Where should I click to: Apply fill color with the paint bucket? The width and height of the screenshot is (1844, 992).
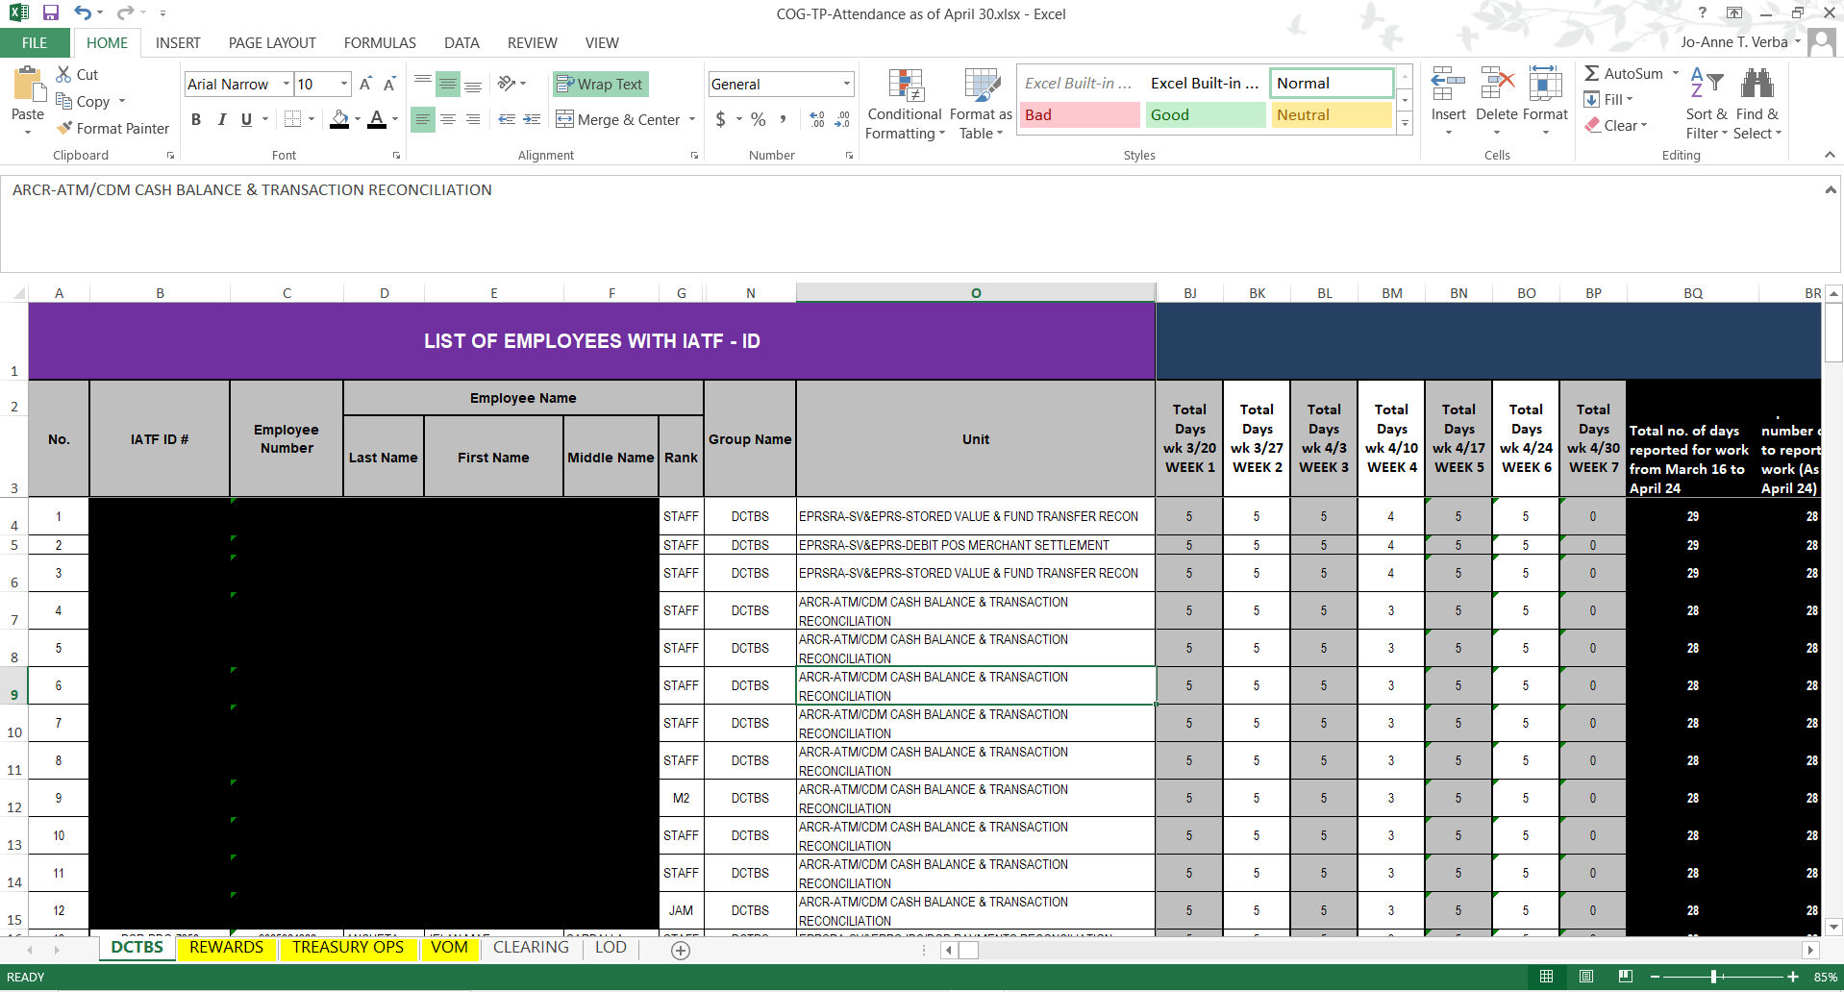point(339,119)
